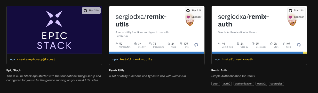Screen dimensions: 318x93
Task: Click Sponsor button on remix-utils card
Action: click(194, 17)
